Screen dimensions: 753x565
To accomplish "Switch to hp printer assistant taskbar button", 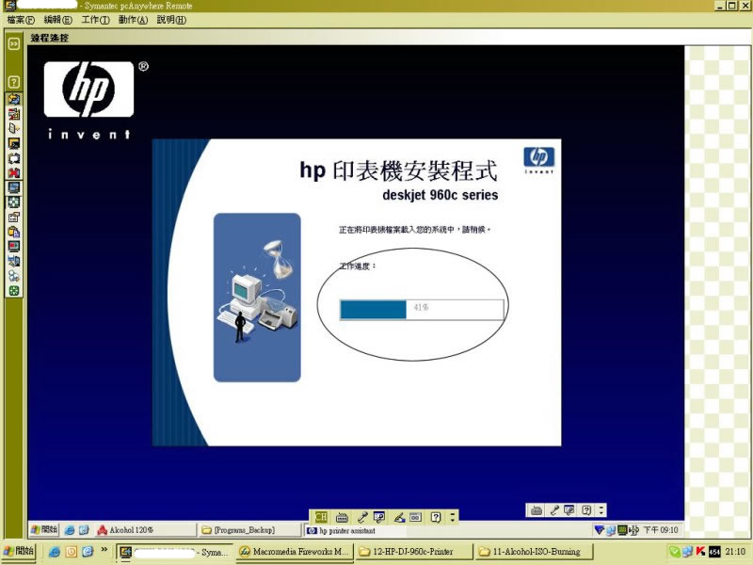I will pos(356,531).
